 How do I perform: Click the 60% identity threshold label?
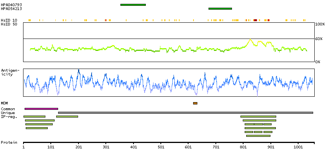(x=319, y=39)
